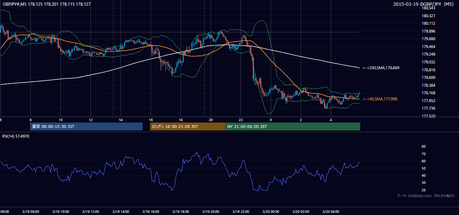
Task: Click the hour 8 tick on price chart
Action: (x=31, y=120)
